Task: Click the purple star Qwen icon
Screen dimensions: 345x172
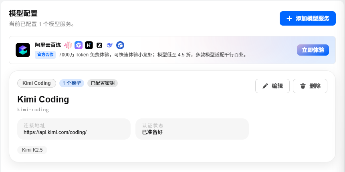Action: [x=79, y=45]
